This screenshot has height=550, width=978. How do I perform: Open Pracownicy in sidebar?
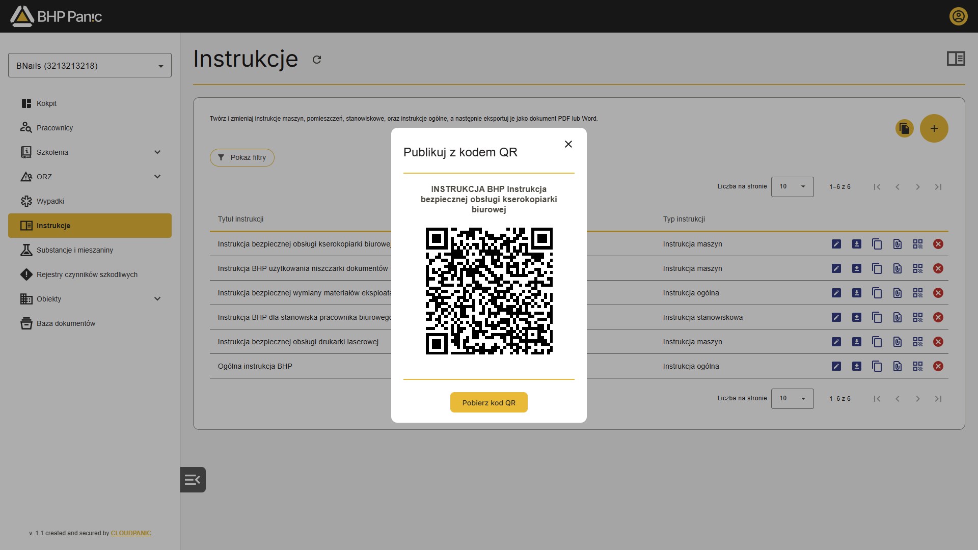tap(90, 128)
